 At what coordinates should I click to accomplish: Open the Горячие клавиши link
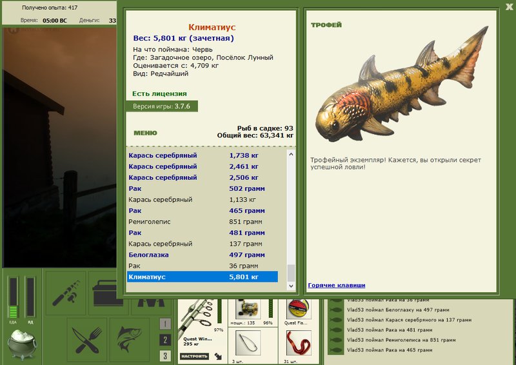[x=336, y=285]
